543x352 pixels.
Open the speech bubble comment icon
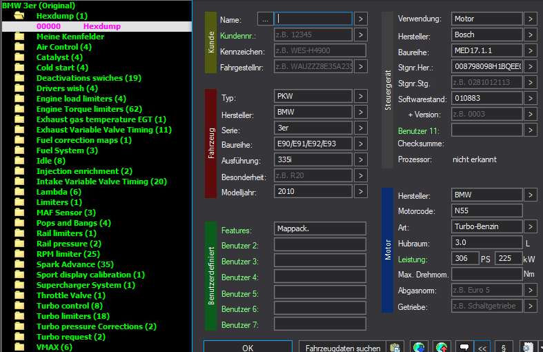tap(464, 346)
